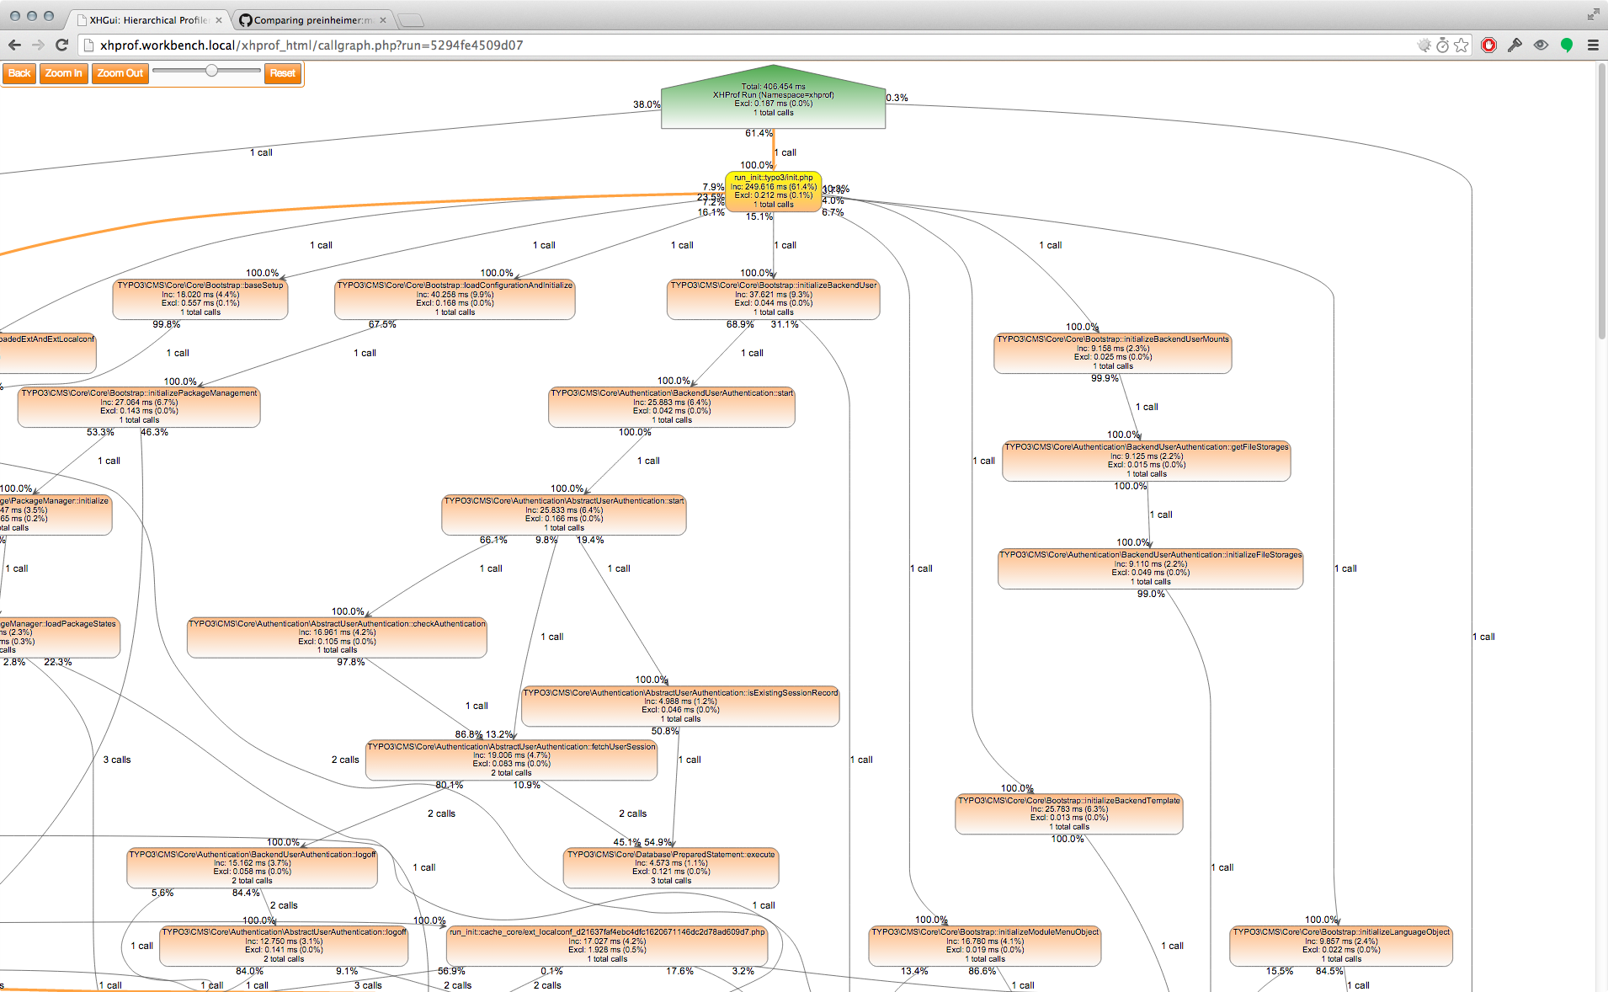Image resolution: width=1608 pixels, height=992 pixels.
Task: Click the wrench extension icon
Action: (1515, 45)
